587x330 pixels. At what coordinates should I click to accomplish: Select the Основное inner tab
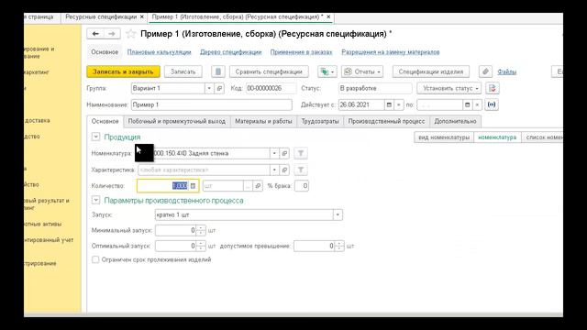[105, 121]
